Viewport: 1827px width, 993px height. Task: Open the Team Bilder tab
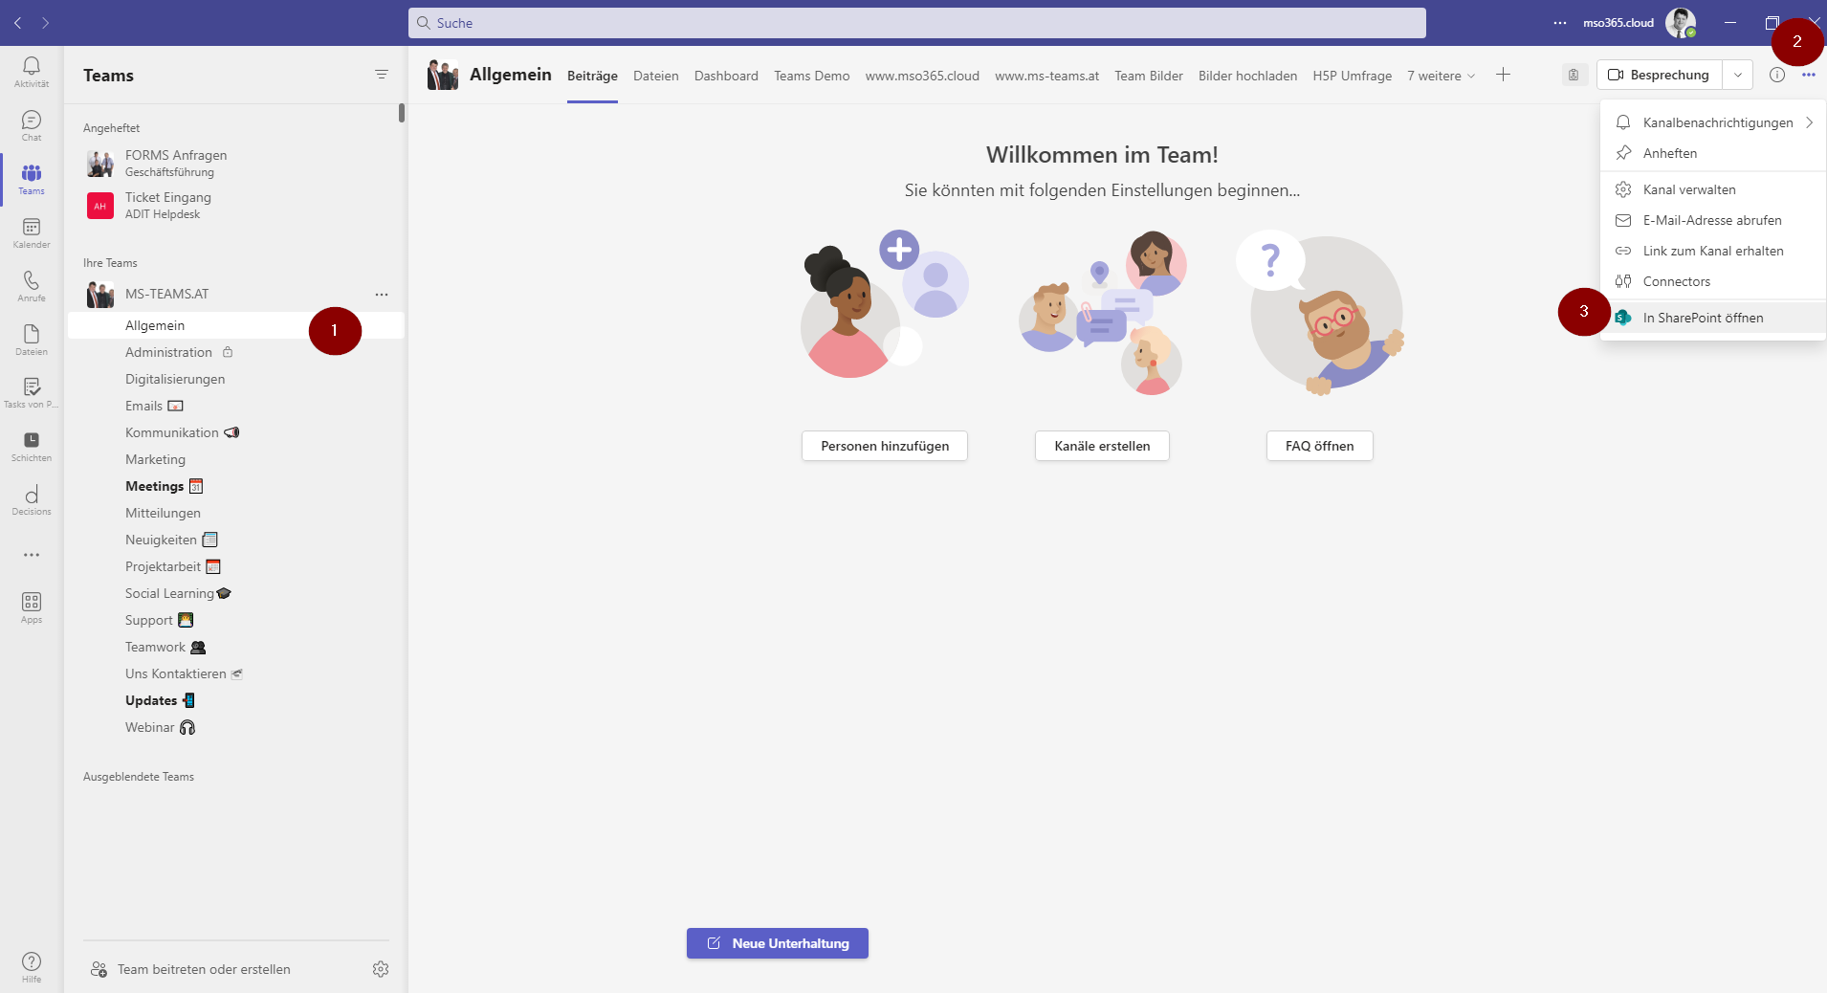pos(1149,76)
